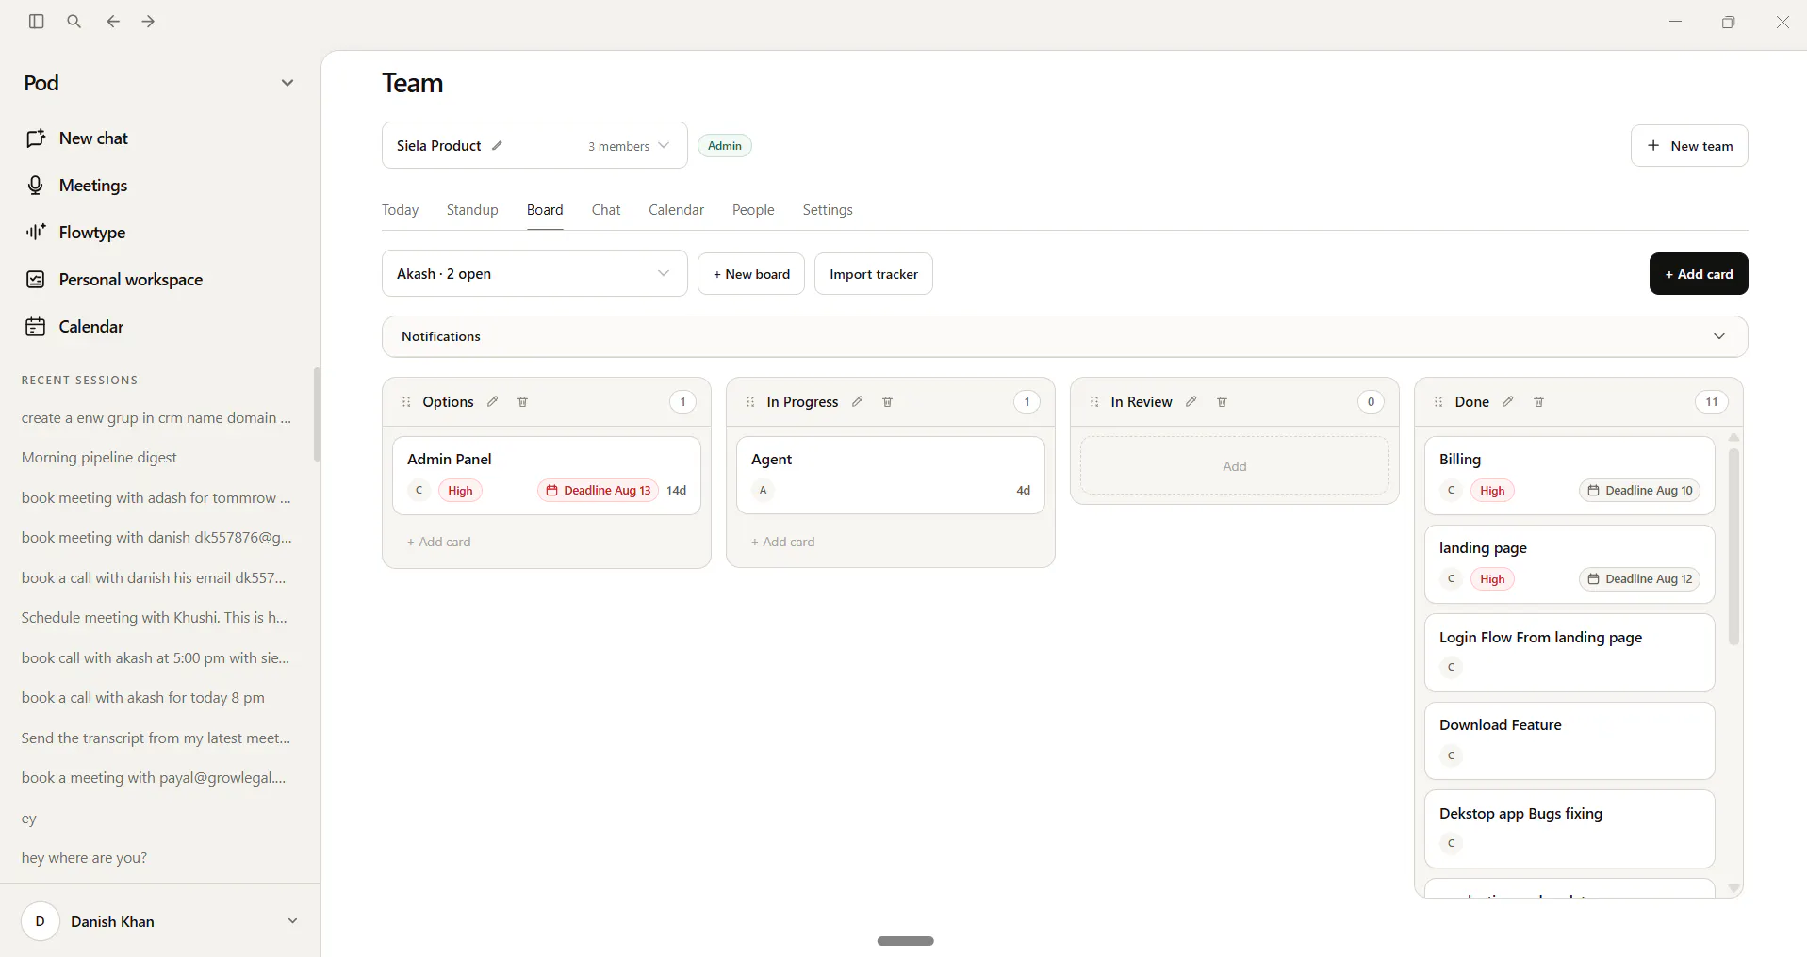Click the Import tracker button
Image resolution: width=1807 pixels, height=957 pixels.
(874, 274)
